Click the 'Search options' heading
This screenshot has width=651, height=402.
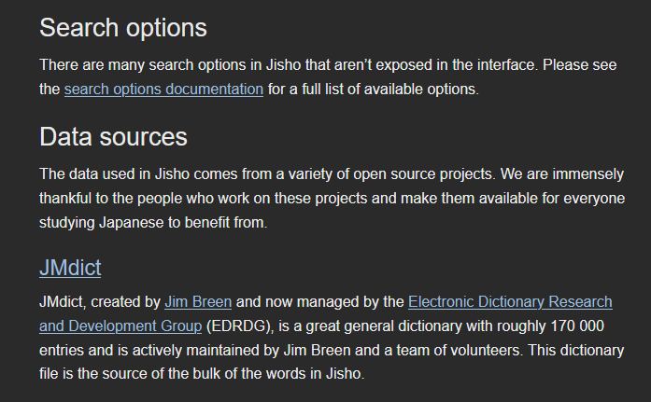123,28
